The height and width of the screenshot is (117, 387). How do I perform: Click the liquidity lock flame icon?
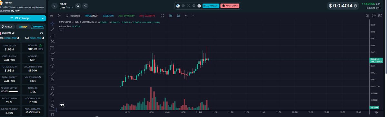coord(41,45)
